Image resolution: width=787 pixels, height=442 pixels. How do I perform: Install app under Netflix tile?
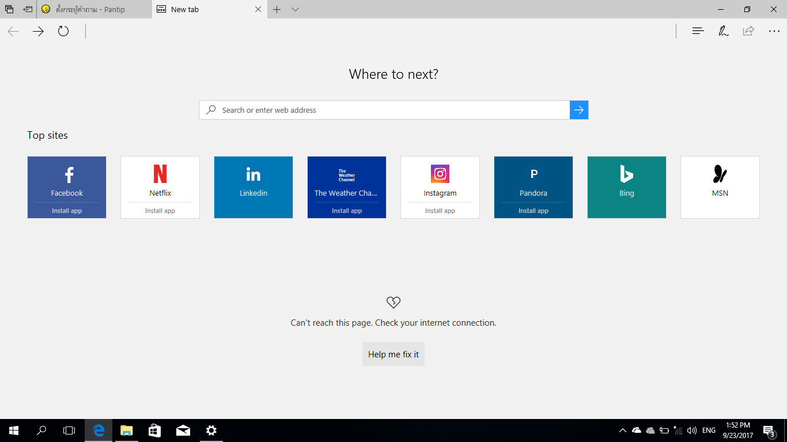pos(160,211)
